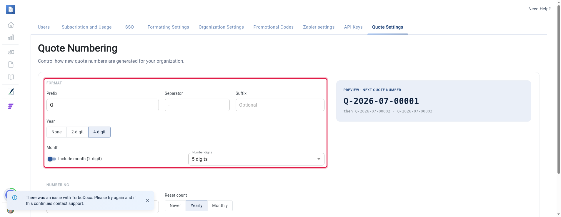Open the home icon in sidebar
This screenshot has height=217, width=561.
point(11,25)
